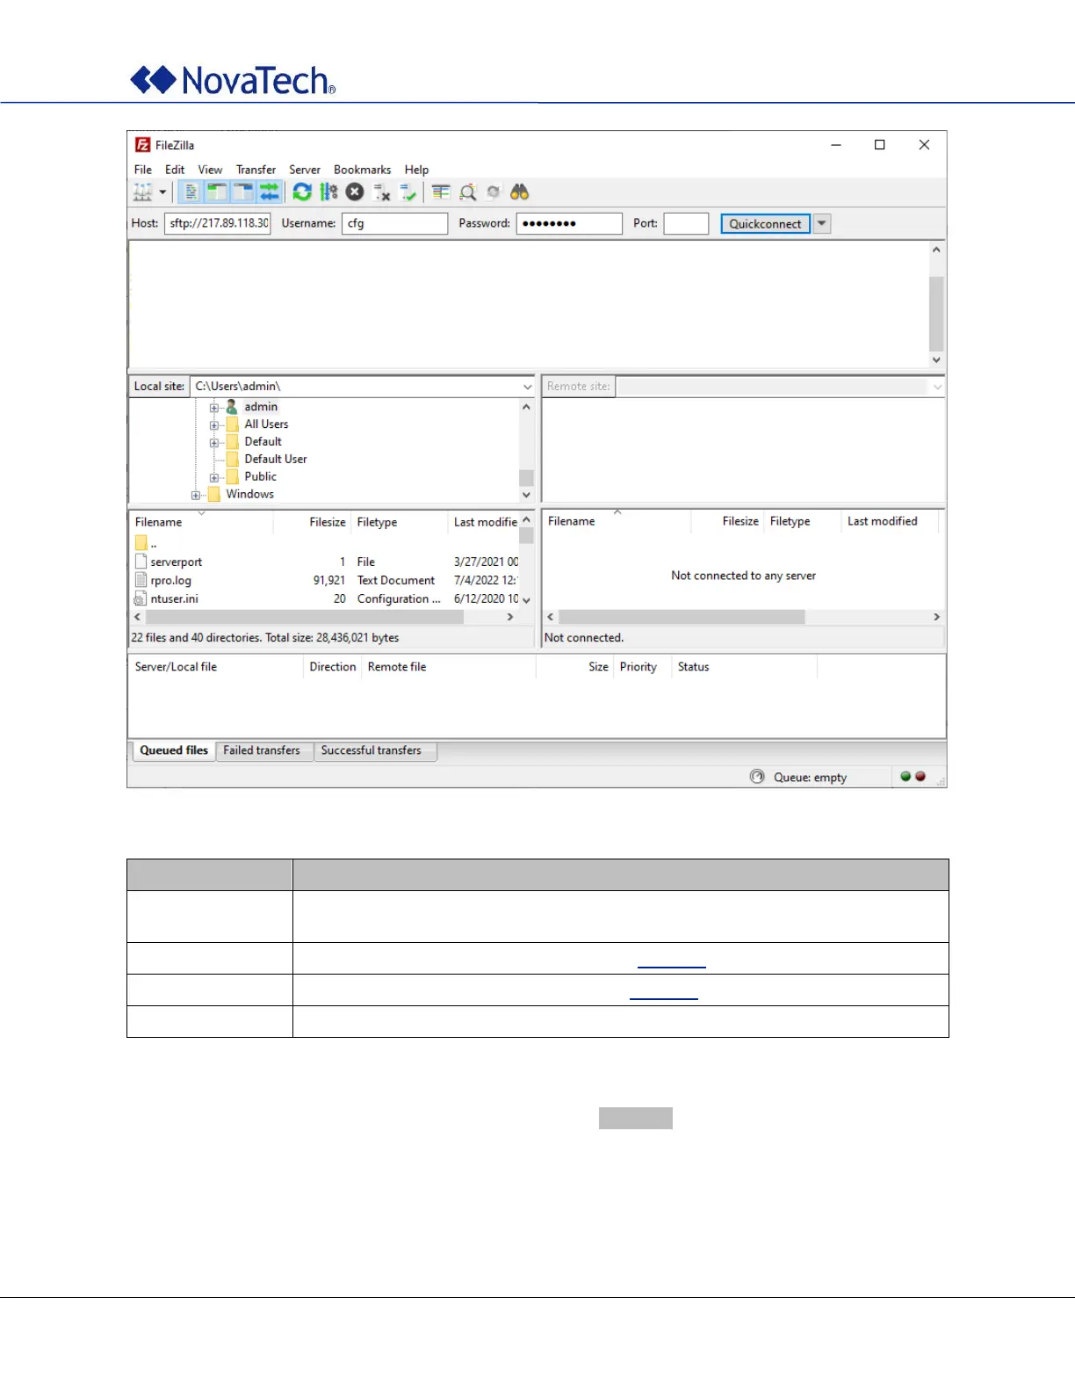Click the Quickconnect button

pos(765,223)
